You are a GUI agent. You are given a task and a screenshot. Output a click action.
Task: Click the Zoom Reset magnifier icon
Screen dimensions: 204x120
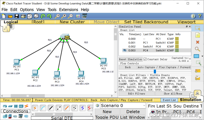pyautogui.click(x=64, y=16)
